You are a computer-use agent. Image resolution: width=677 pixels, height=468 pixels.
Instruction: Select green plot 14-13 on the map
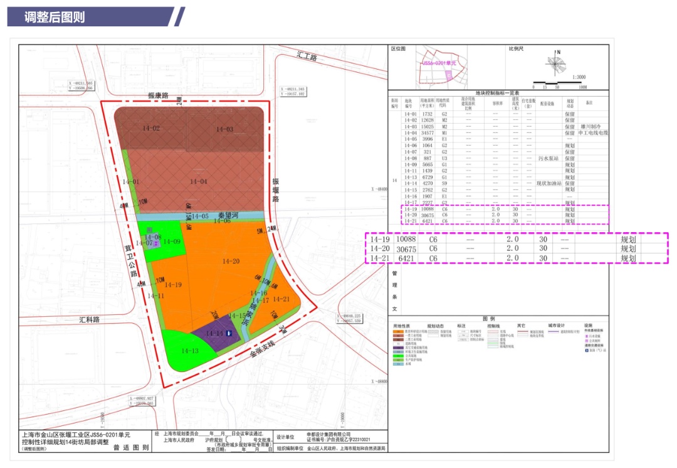click(x=190, y=351)
